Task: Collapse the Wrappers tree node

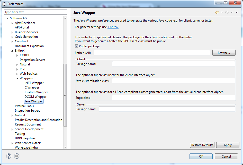Action: coord(17,79)
